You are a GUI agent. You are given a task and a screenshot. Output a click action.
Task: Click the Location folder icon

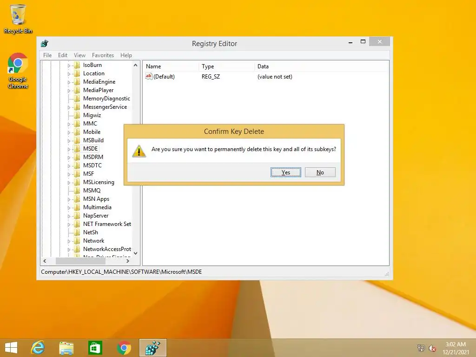pyautogui.click(x=77, y=73)
